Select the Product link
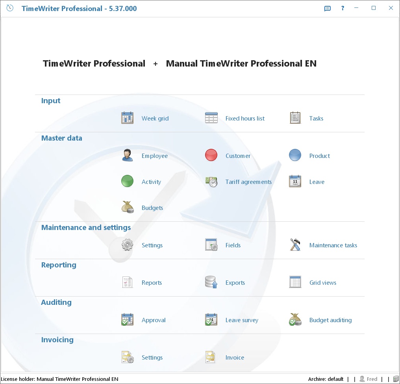Viewport: 400px width, 384px height. tap(320, 156)
